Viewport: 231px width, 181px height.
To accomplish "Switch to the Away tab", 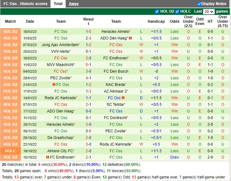I will coord(74,4).
